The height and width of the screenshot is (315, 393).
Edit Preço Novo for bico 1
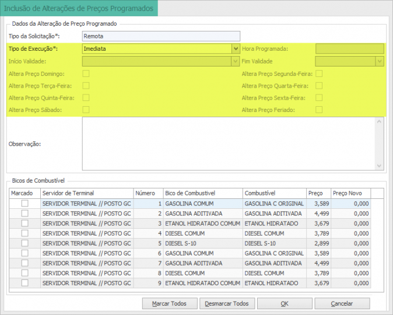click(x=350, y=204)
